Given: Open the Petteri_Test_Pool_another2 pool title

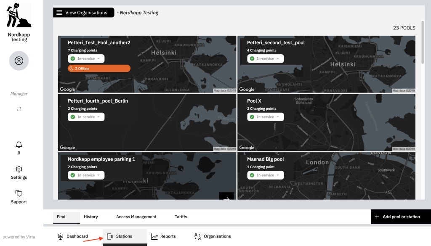Looking at the screenshot, I should pyautogui.click(x=99, y=42).
